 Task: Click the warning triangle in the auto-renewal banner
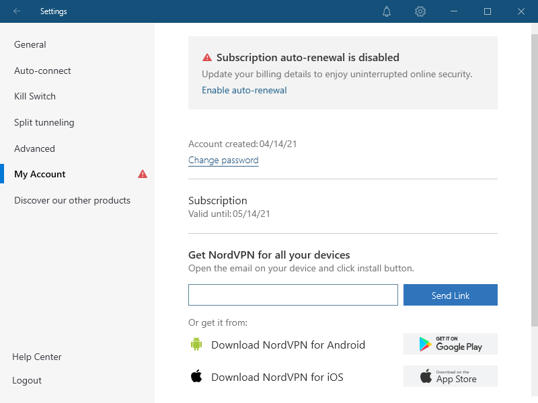click(207, 57)
